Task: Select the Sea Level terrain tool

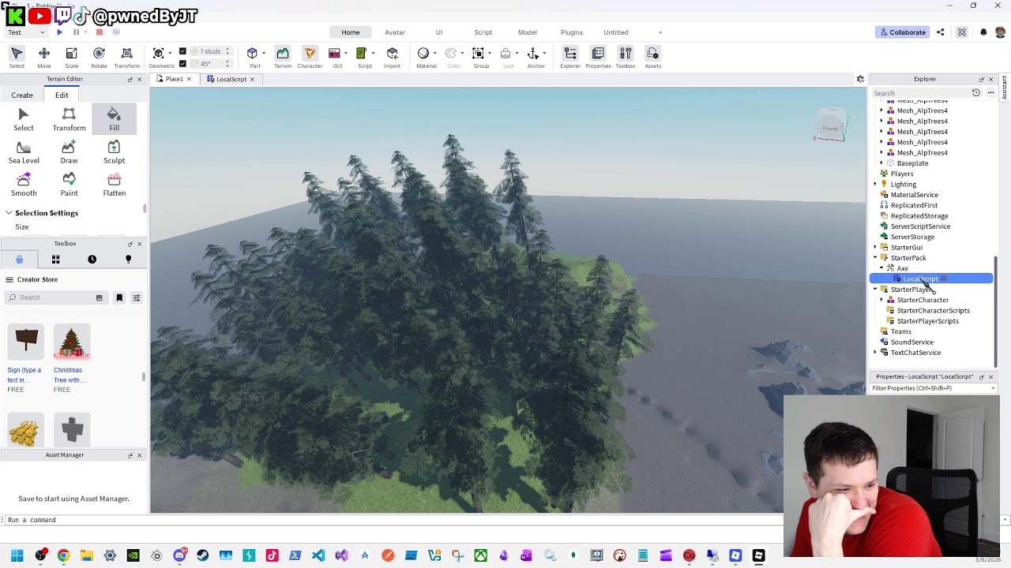Action: pyautogui.click(x=24, y=152)
